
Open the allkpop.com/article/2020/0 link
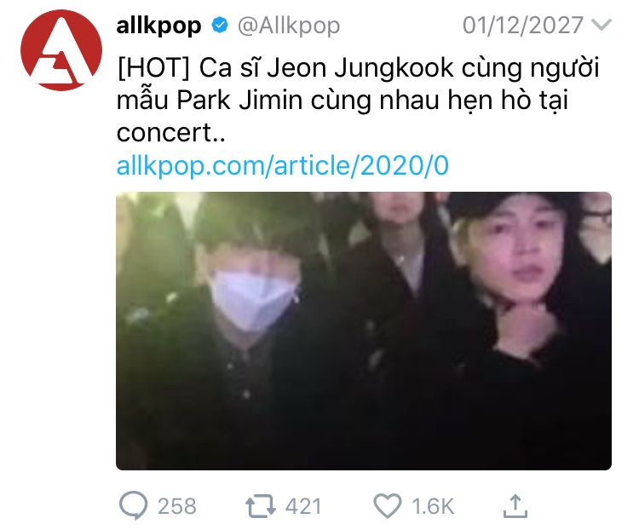(282, 165)
